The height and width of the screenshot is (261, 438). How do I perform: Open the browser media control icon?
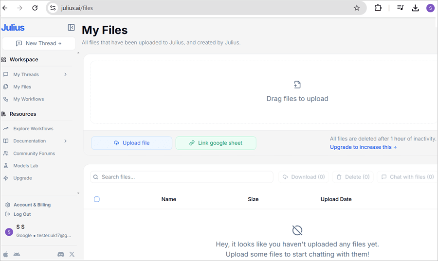(400, 8)
